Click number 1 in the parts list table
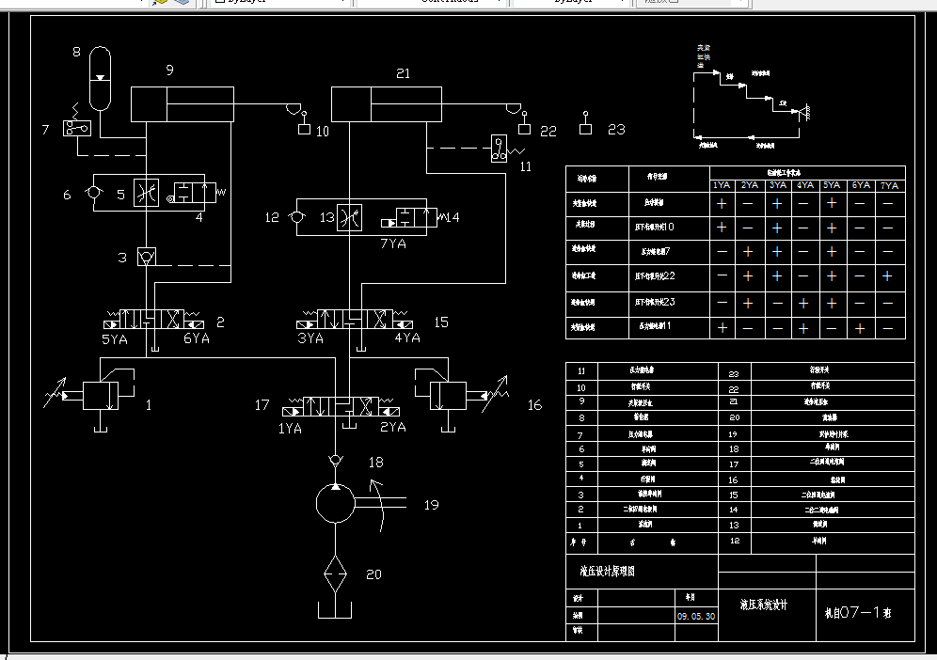The image size is (937, 660). (x=580, y=526)
